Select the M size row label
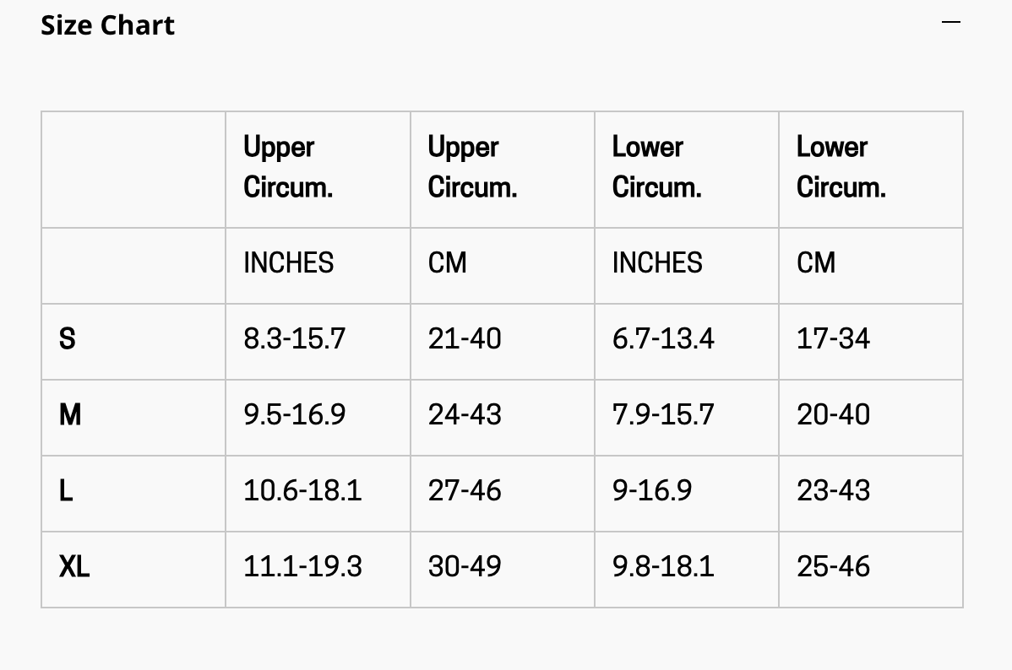 [70, 414]
